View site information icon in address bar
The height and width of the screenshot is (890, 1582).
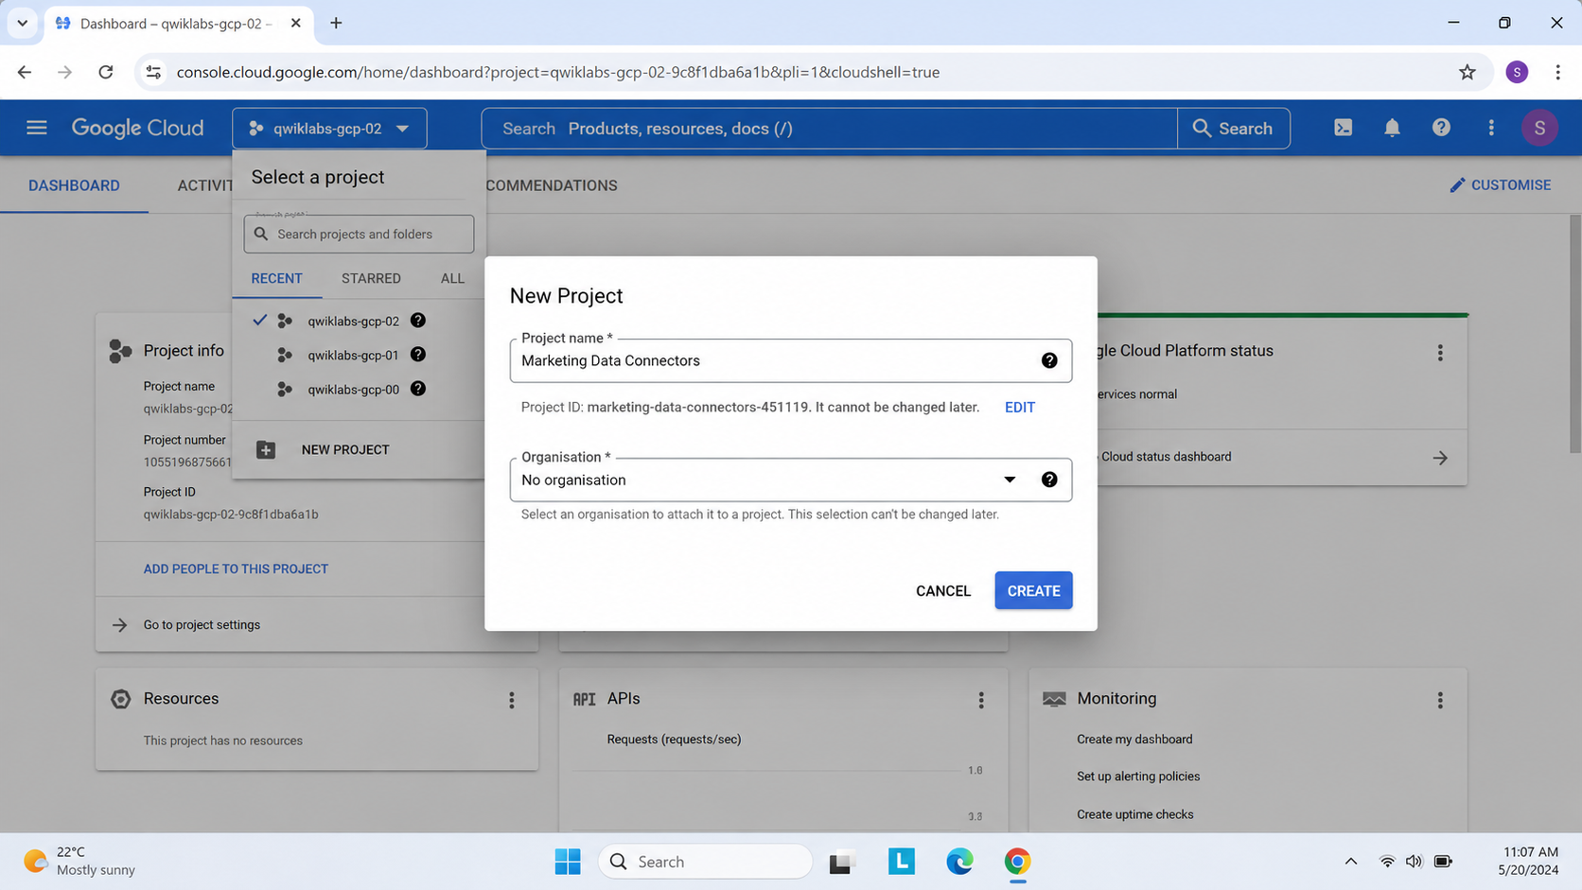153,72
